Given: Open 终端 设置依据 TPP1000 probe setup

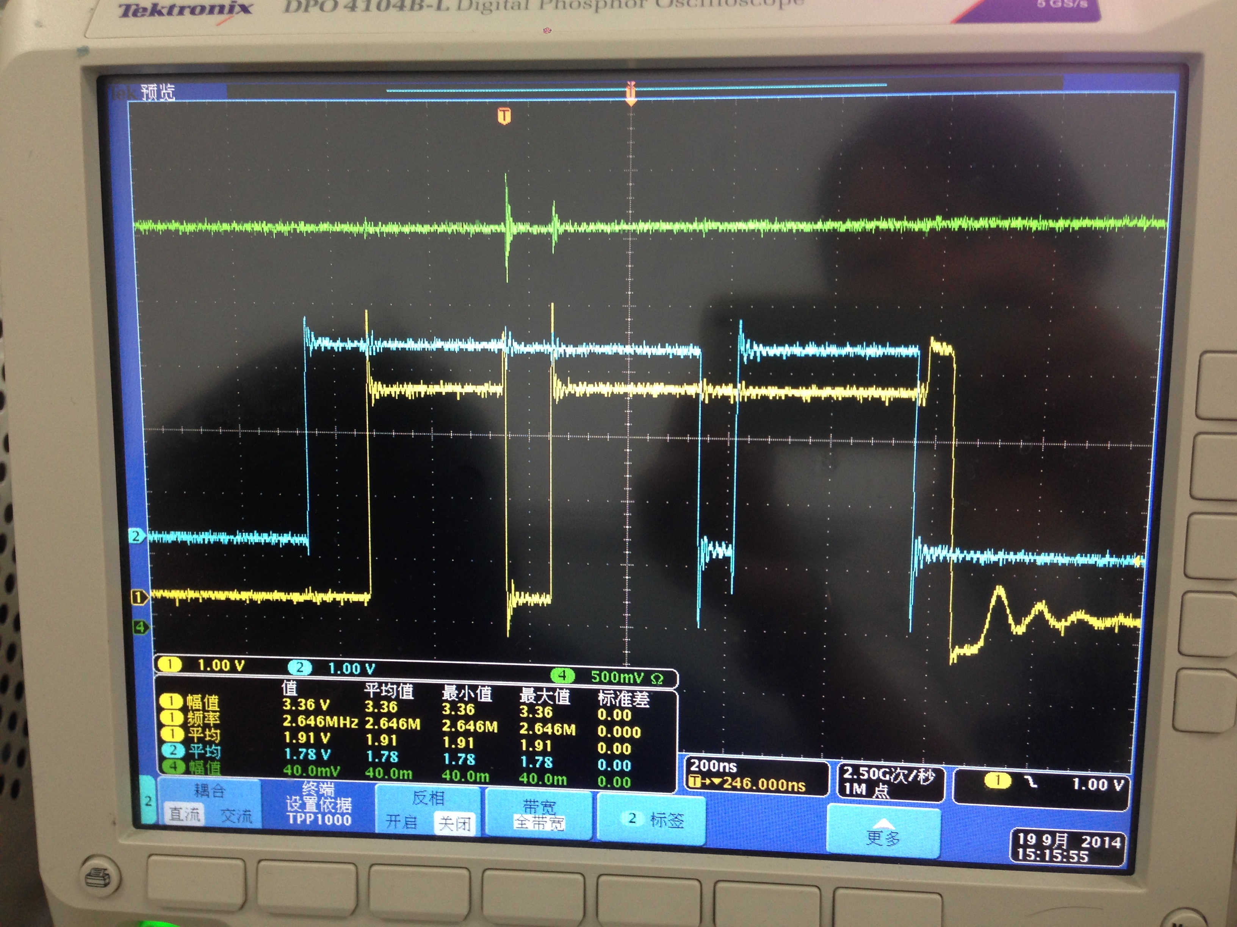Looking at the screenshot, I should [x=318, y=805].
